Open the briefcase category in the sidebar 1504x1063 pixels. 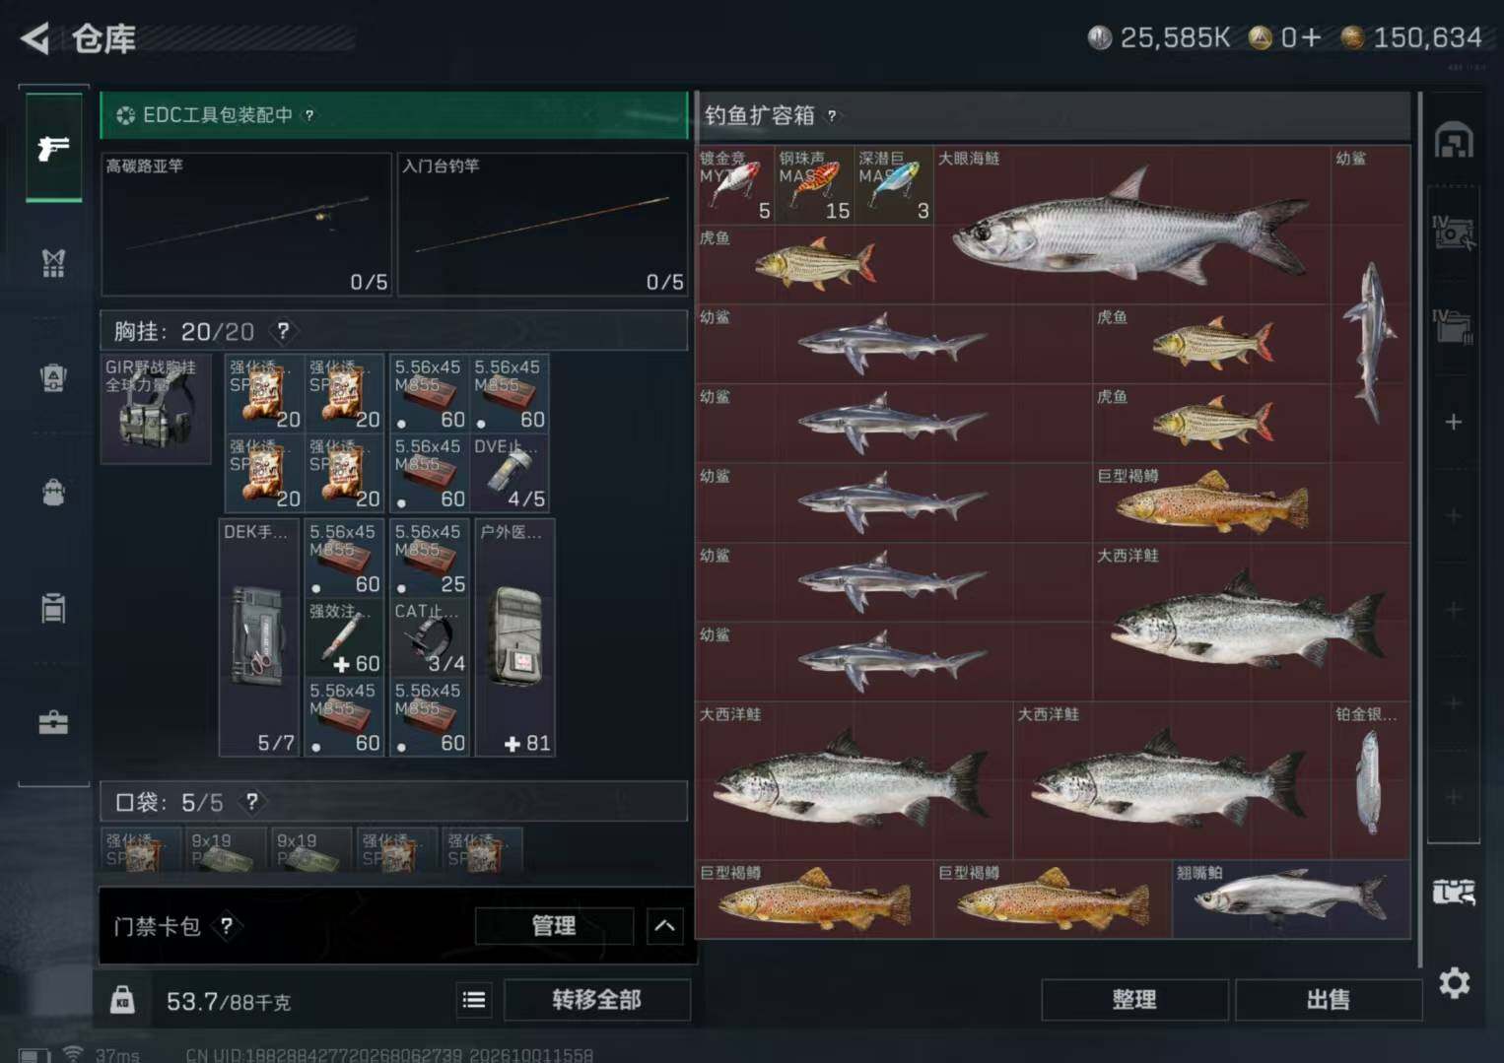tap(53, 723)
